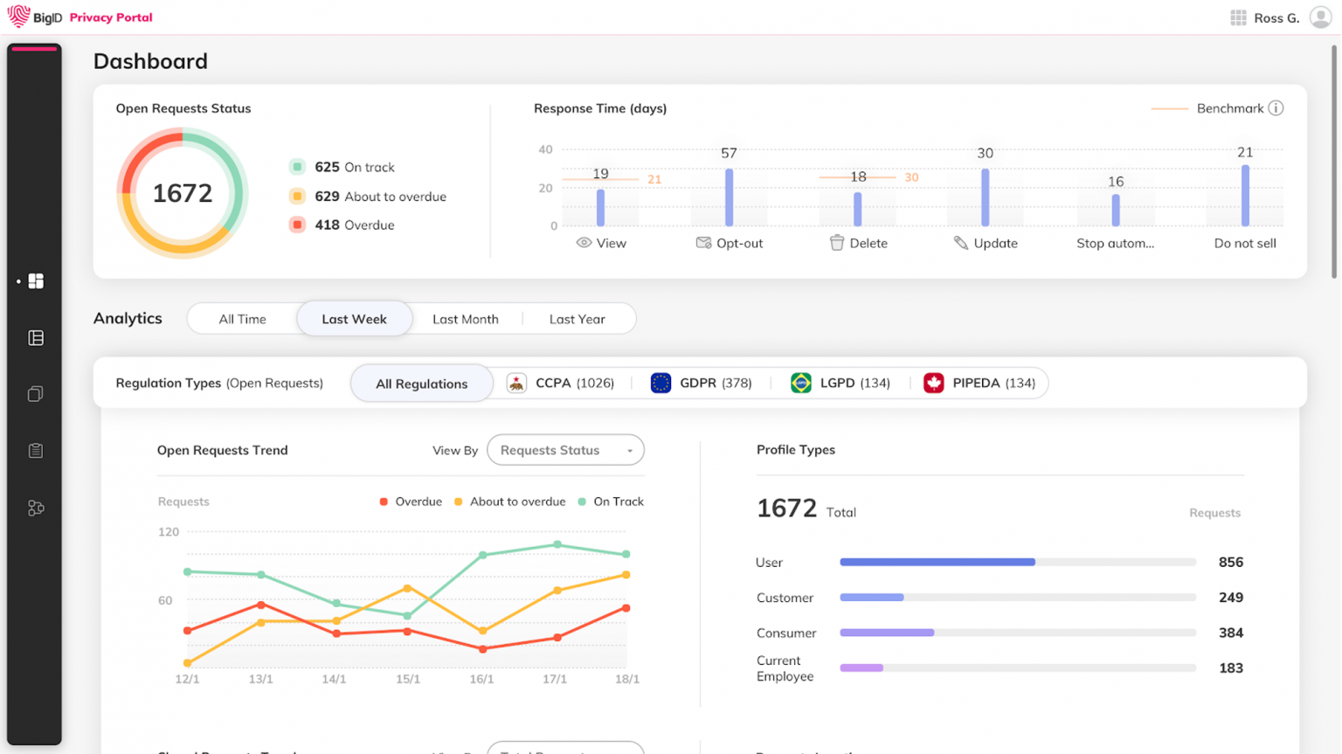Select the PIPEDA regulation filter

click(x=979, y=383)
